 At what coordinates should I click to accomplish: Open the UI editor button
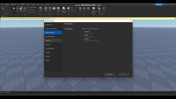click(54, 9)
